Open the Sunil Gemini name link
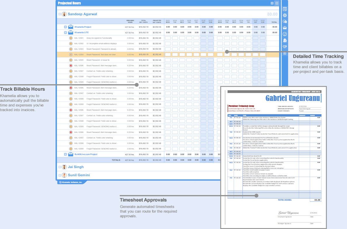The width and height of the screenshot is (347, 229). pos(79,175)
